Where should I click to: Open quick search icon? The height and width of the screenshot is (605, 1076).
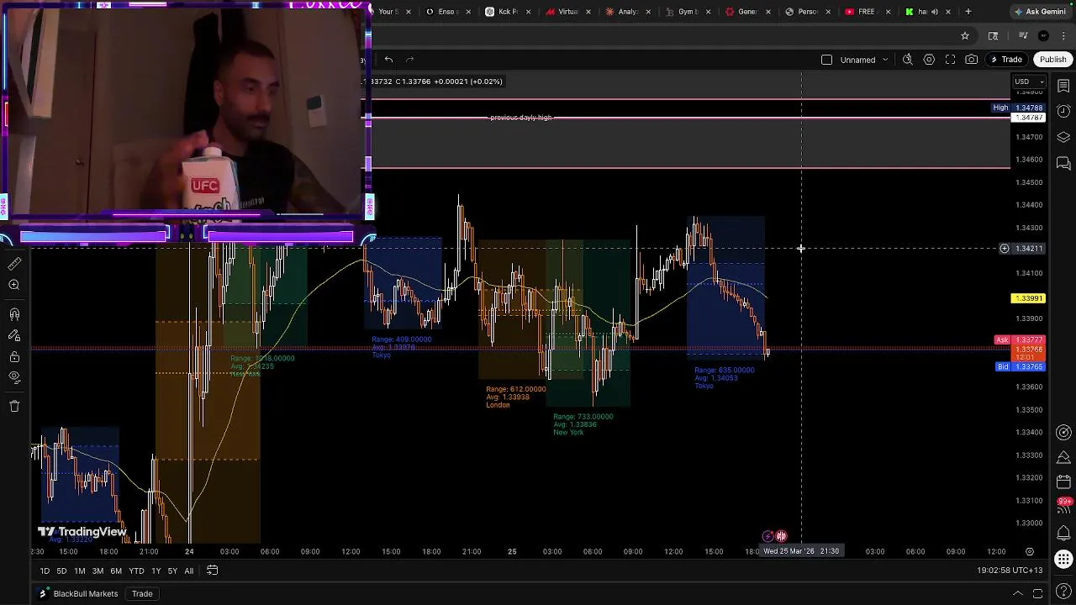pos(908,60)
